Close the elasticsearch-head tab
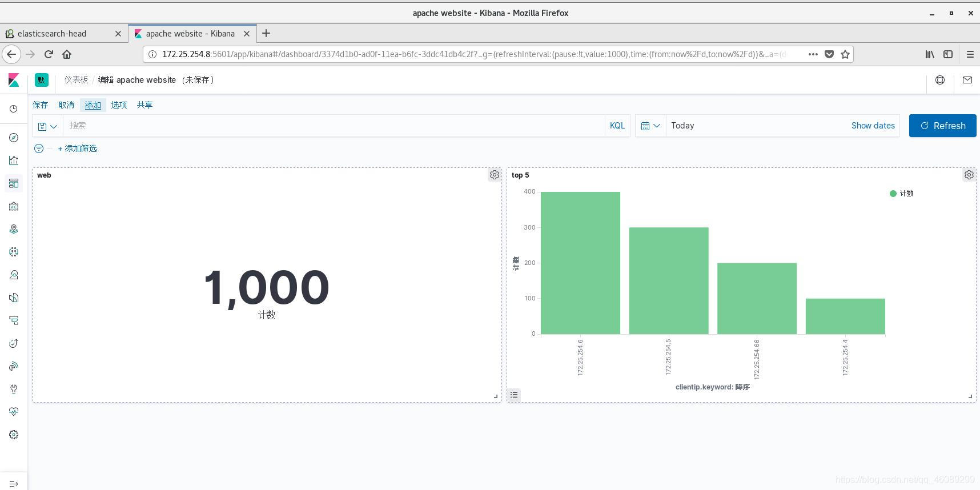 [118, 34]
